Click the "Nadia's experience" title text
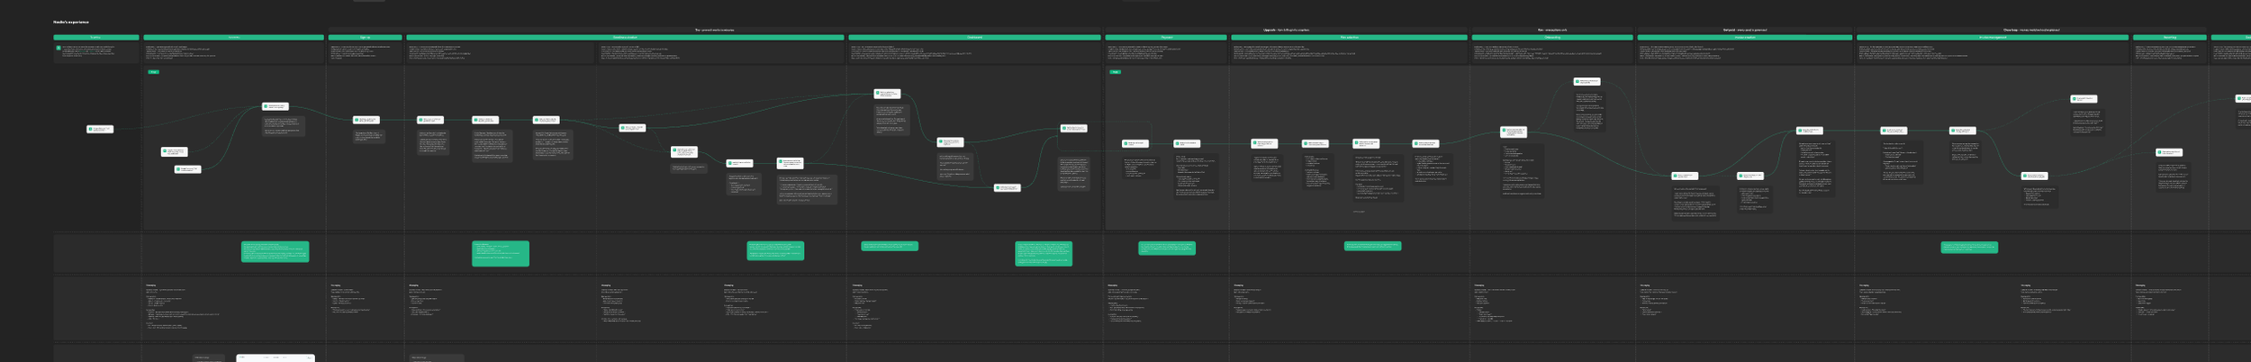The height and width of the screenshot is (362, 2251). click(71, 22)
